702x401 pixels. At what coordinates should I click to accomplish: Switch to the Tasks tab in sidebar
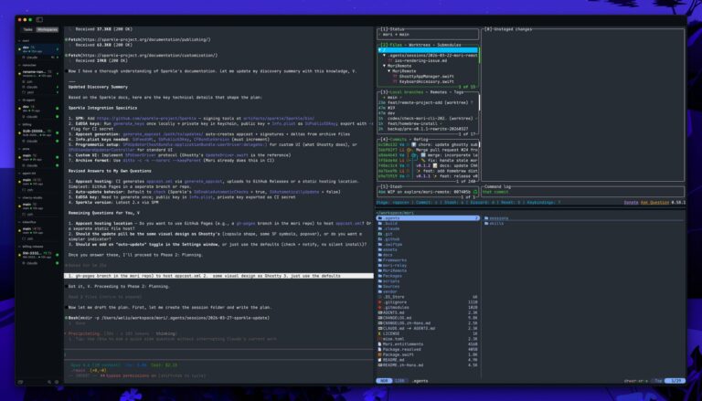coord(27,29)
